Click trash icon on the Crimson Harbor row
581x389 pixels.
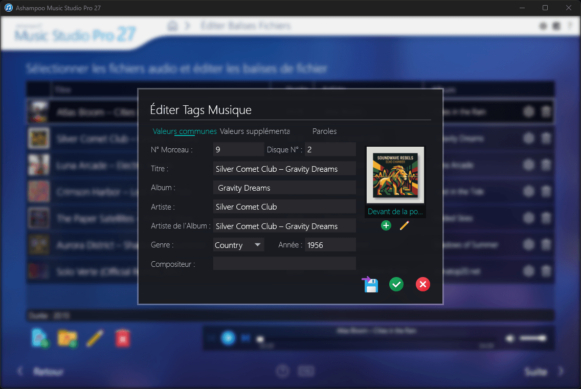[546, 192]
